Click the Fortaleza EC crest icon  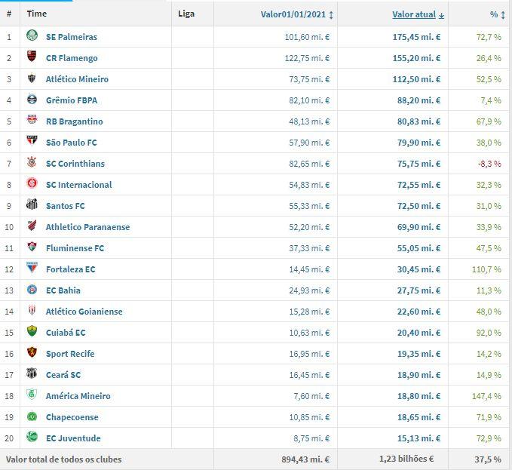(x=32, y=269)
